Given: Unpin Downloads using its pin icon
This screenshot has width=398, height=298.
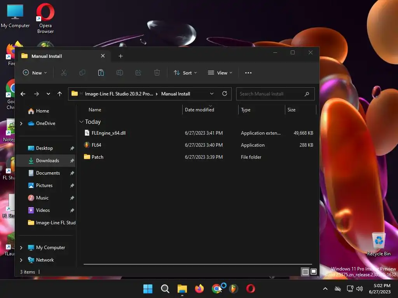Looking at the screenshot, I should tap(72, 161).
